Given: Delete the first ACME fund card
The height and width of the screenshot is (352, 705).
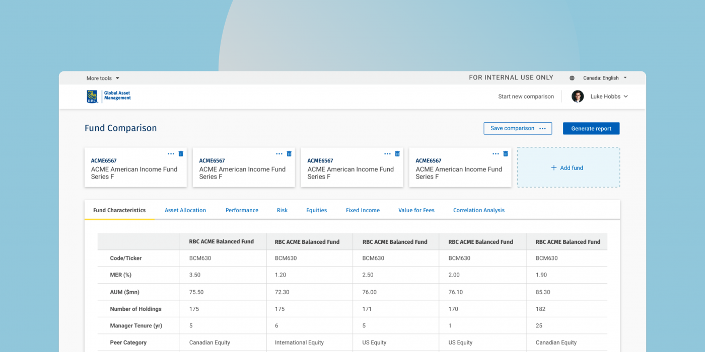Looking at the screenshot, I should [181, 154].
